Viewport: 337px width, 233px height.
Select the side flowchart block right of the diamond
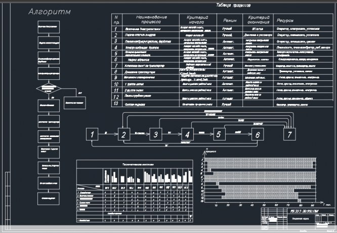(77, 101)
